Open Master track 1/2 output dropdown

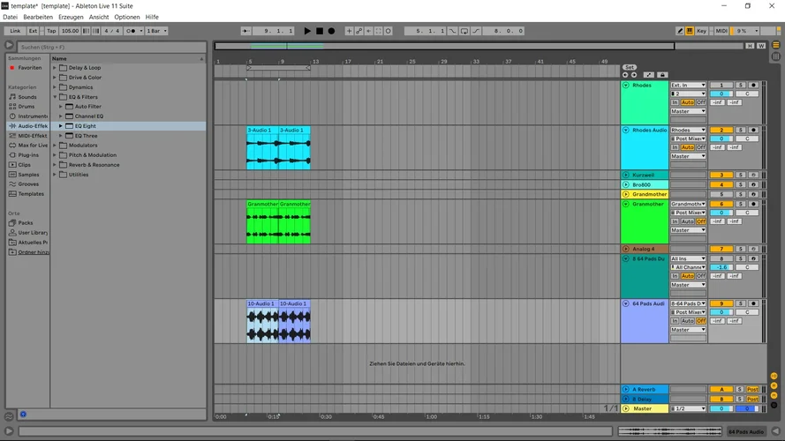689,408
